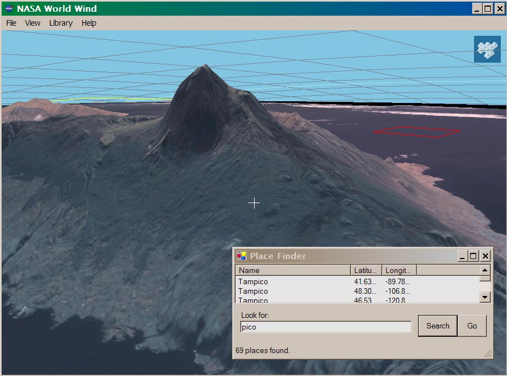Image resolution: width=507 pixels, height=376 pixels.
Task: Click the -89.78 longitude cell
Action: (397, 281)
